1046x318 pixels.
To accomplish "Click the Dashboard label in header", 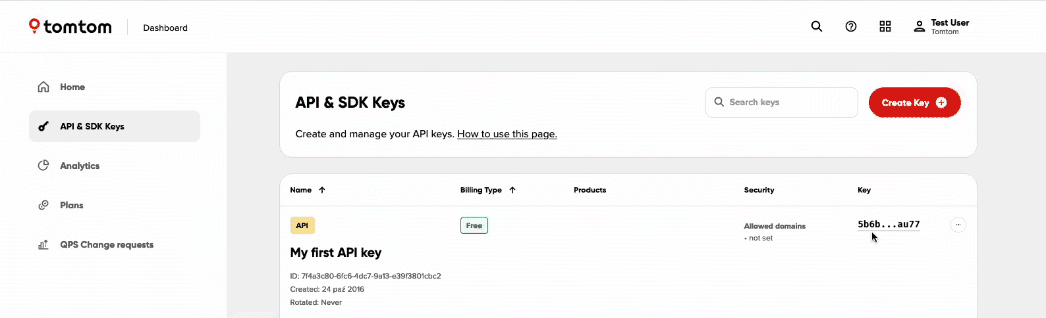I will (x=165, y=28).
